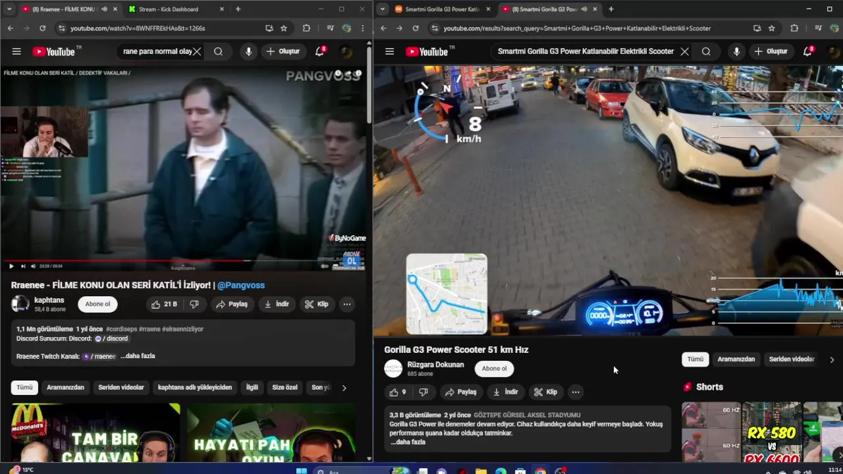Open YouTube guide menu in right window
The width and height of the screenshot is (843, 474).
(389, 51)
